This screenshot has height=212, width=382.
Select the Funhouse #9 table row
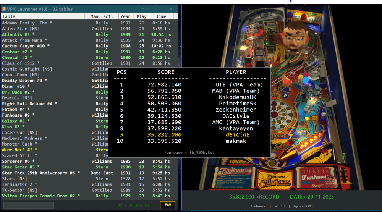click(x=55, y=115)
